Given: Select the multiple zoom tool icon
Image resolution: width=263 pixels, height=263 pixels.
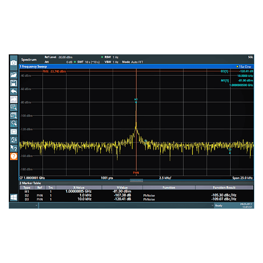Looking at the screenshot, I should [x=14, y=115].
